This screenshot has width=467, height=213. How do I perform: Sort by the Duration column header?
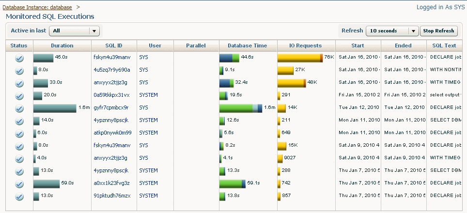(62, 46)
